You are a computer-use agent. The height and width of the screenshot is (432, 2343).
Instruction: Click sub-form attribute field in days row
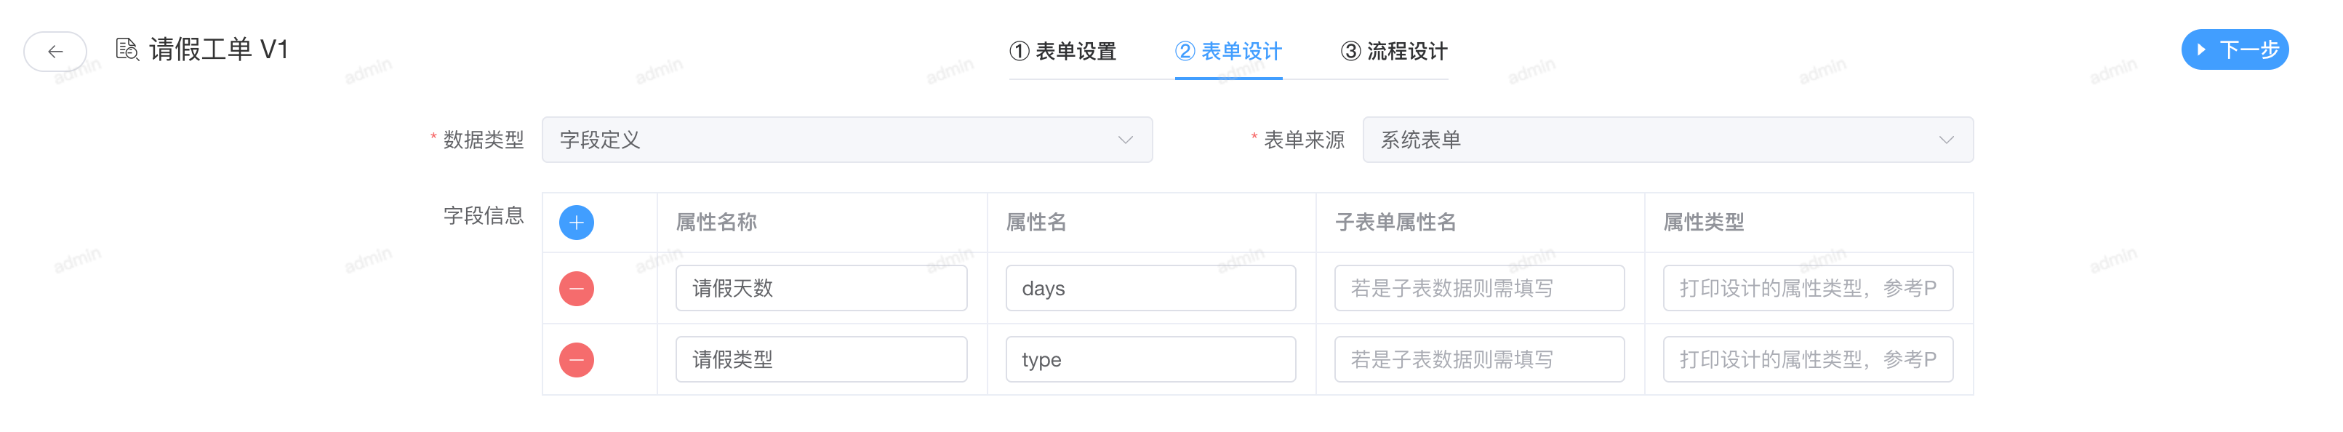point(1479,289)
